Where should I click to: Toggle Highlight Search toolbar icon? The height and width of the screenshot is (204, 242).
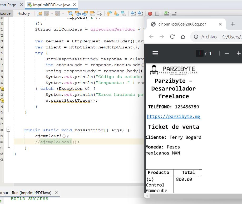[x=92, y=14]
